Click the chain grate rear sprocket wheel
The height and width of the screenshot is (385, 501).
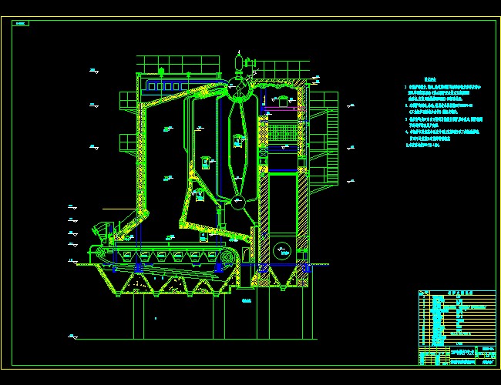(x=227, y=257)
